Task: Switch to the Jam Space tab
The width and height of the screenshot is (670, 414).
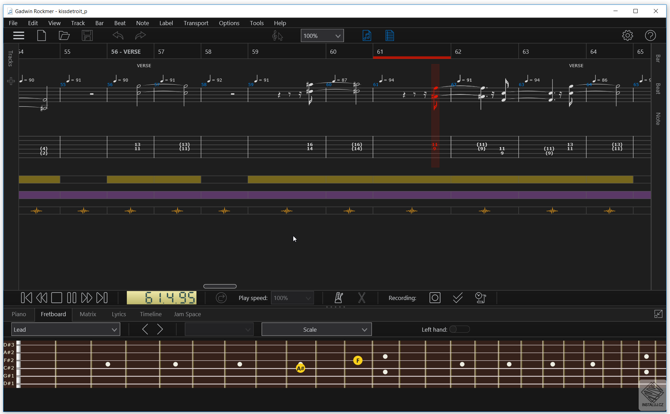Action: tap(187, 314)
